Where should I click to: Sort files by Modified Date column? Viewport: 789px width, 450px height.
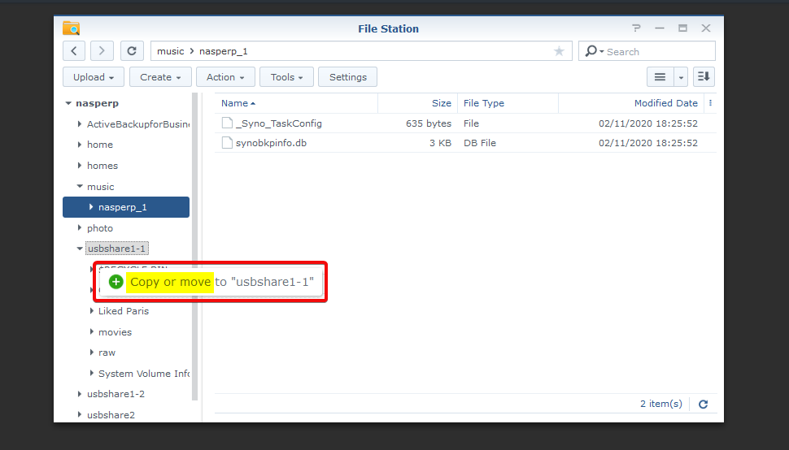[x=631, y=103]
